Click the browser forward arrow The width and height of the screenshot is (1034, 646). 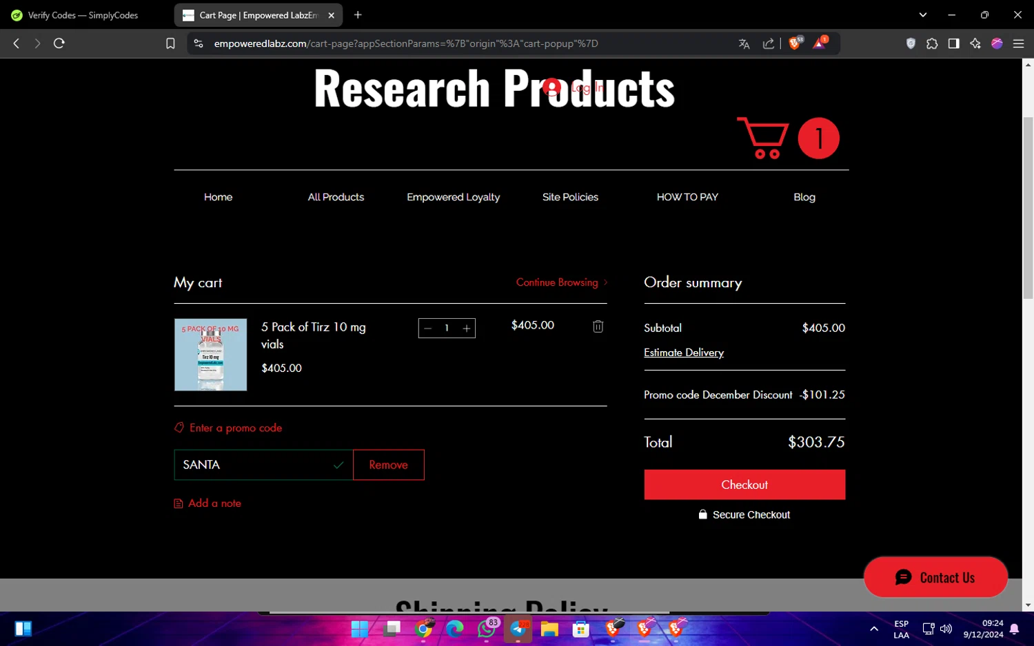[x=37, y=43]
